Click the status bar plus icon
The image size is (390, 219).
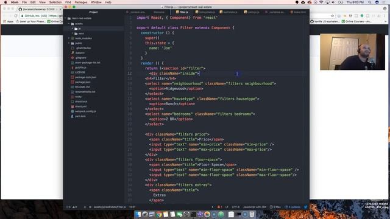click(x=85, y=207)
